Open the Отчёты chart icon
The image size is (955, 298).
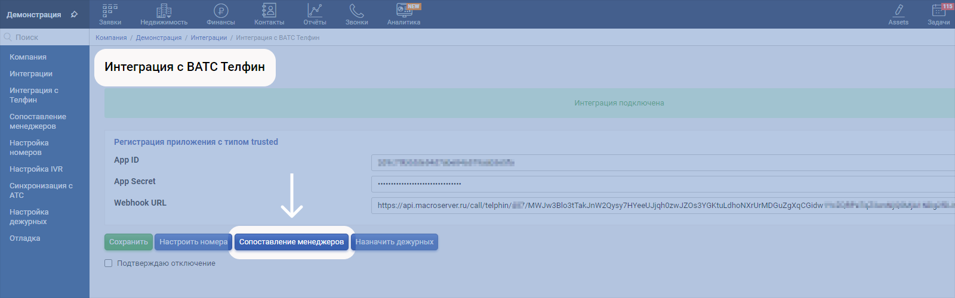315,11
